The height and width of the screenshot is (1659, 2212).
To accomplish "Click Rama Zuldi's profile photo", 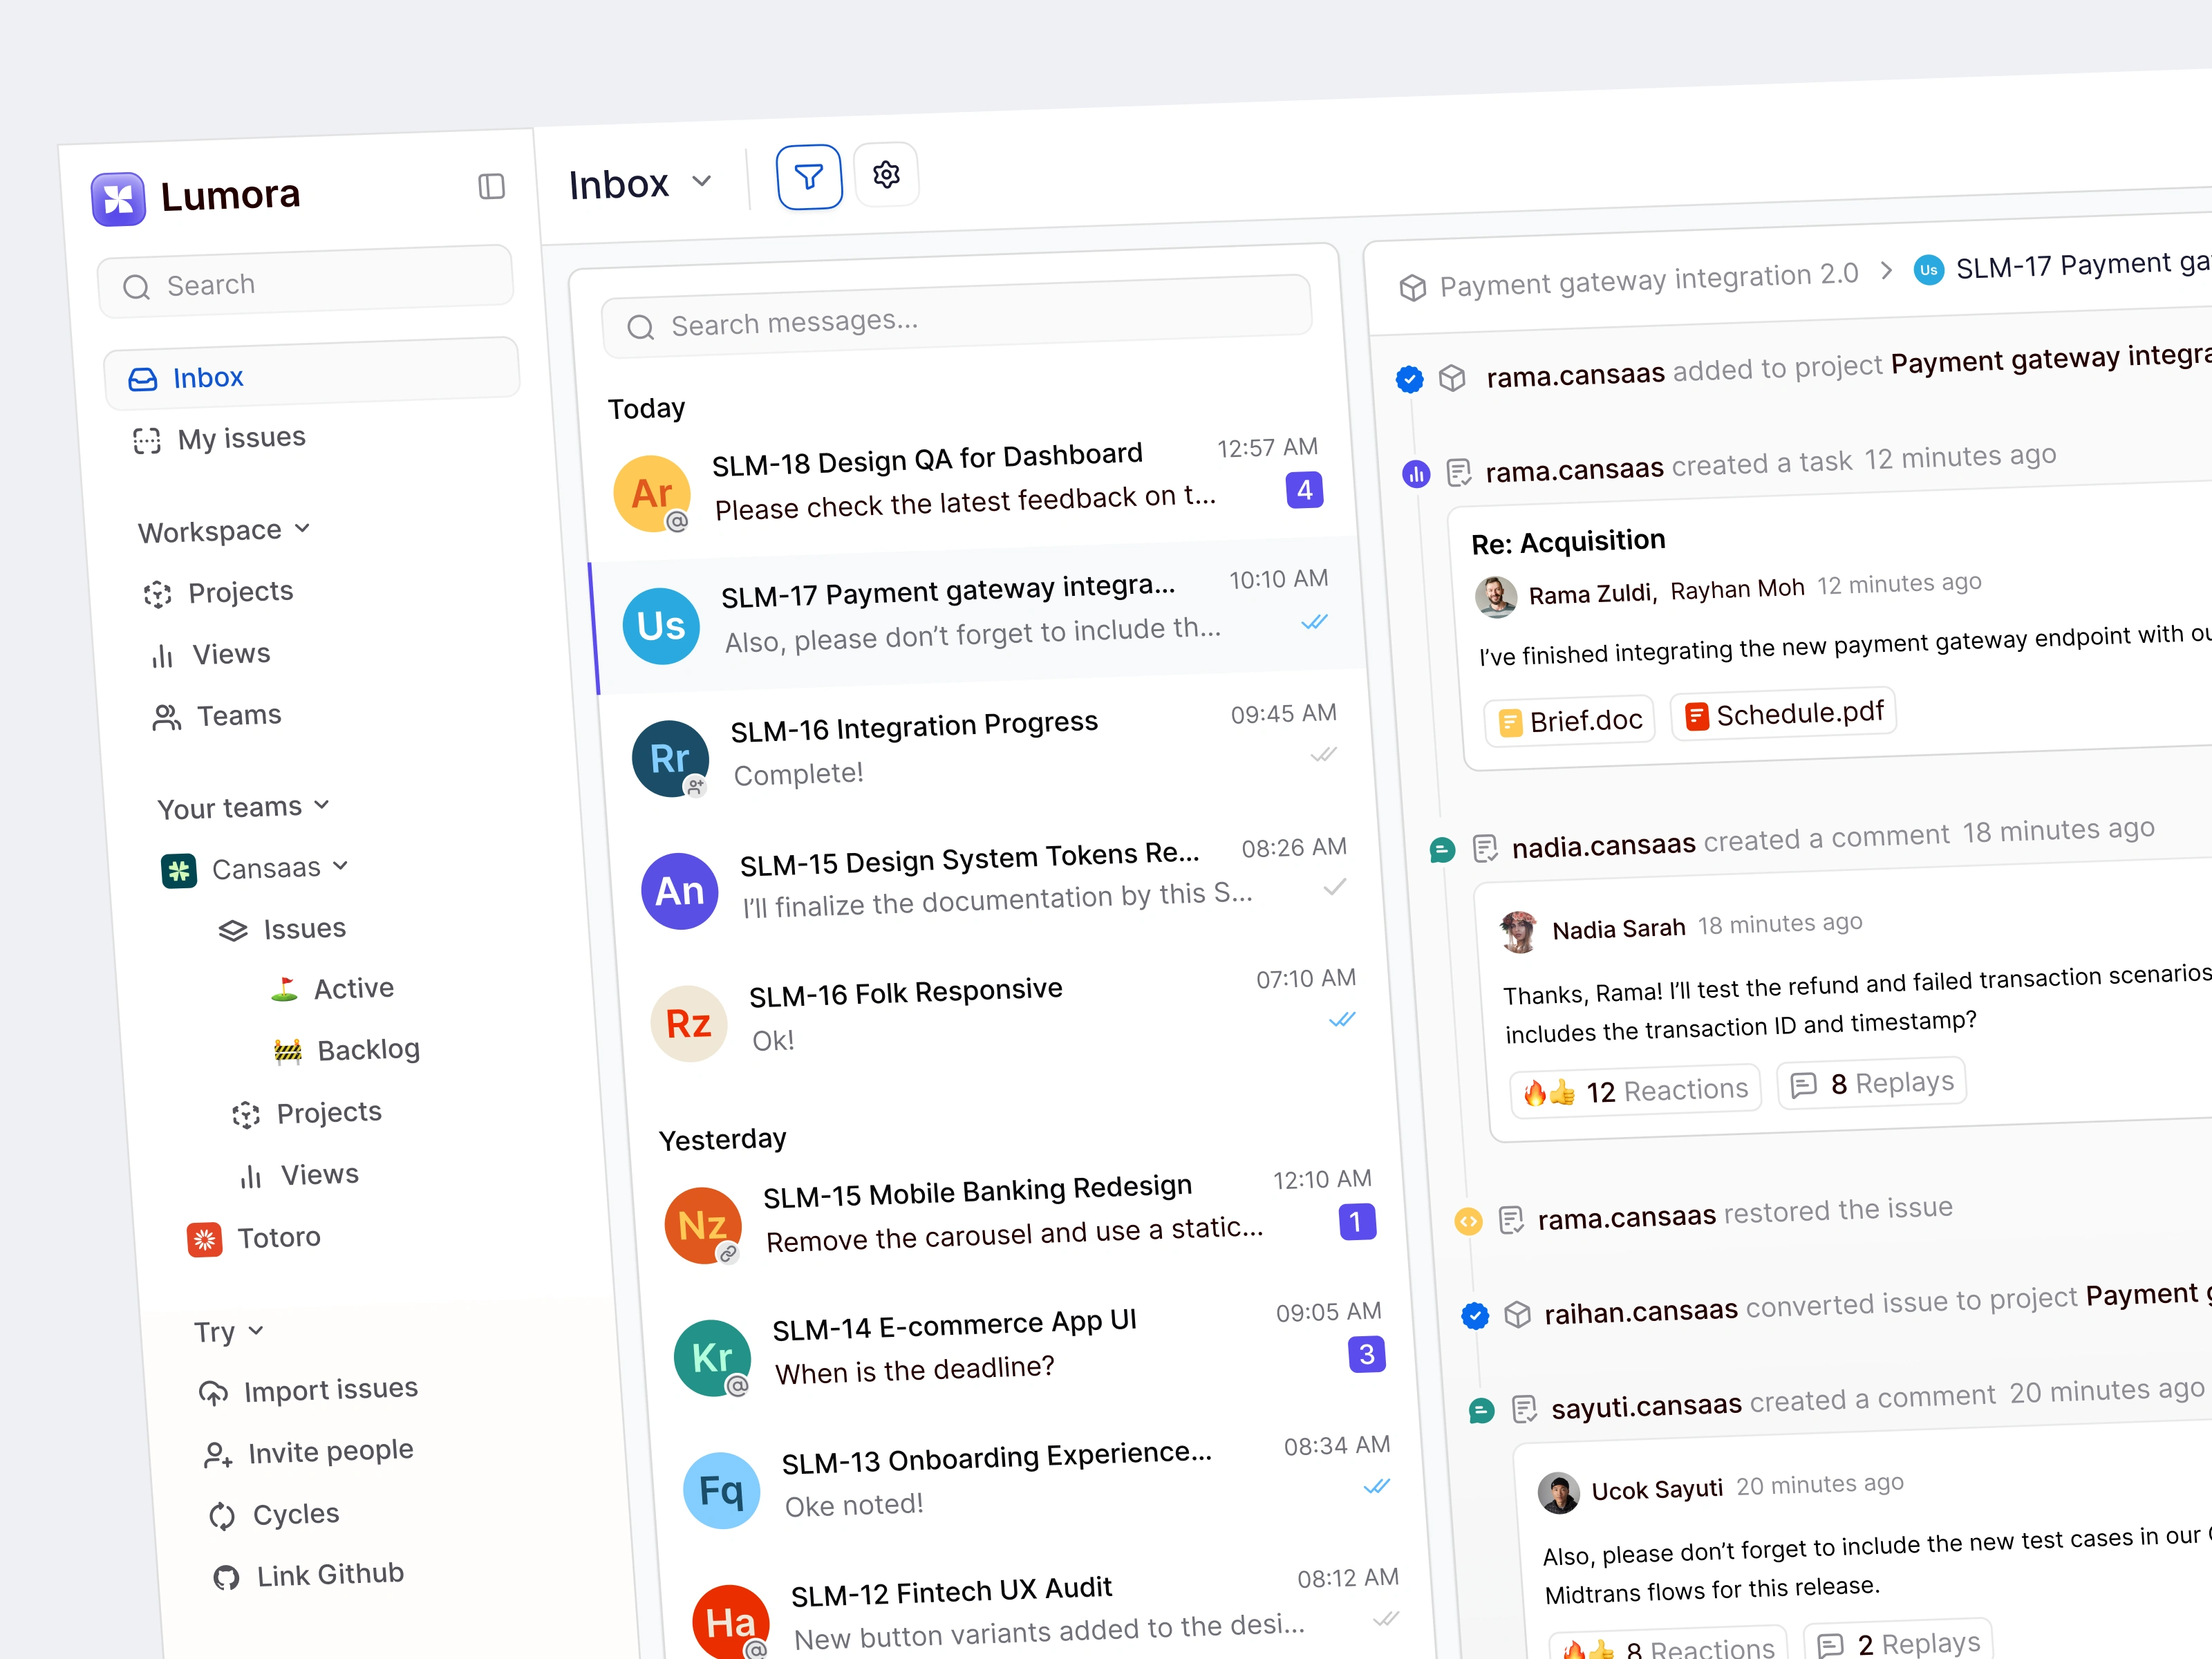I will pyautogui.click(x=1495, y=597).
